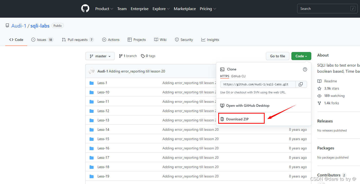The width and height of the screenshot is (360, 184).
Task: Open the master branch selector
Action: (100, 56)
